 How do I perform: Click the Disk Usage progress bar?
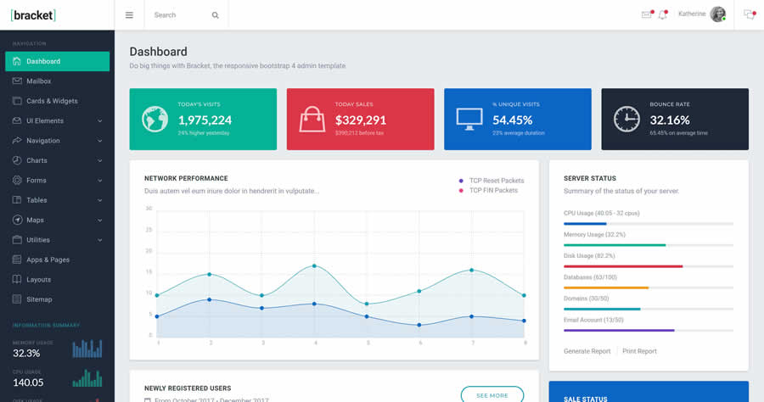[649, 266]
